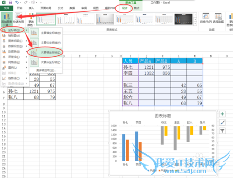Select cell 张八 in the left table
Screen dimensions: 233x178
[15, 97]
